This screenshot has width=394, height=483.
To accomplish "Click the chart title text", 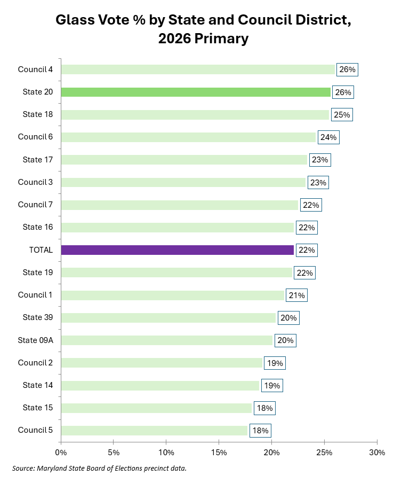I will point(203,29).
